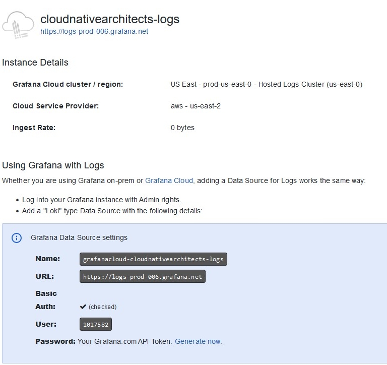Click the 'Grafana Cloud cluster / region:' label
387x365 pixels.
pyautogui.click(x=68, y=84)
